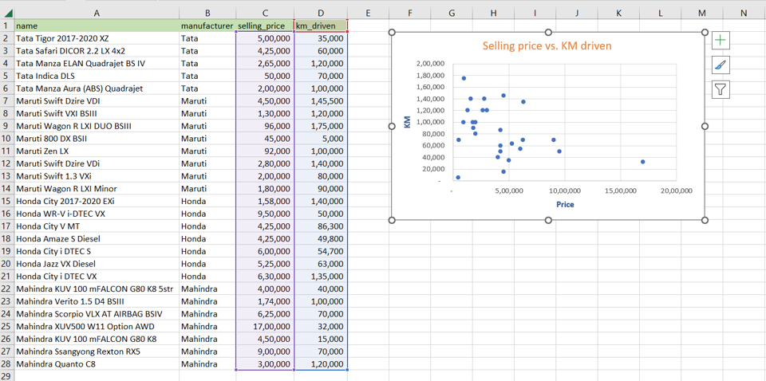Click the chart title Selling price vs. KM driven
This screenshot has height=381, width=766.
pos(547,46)
